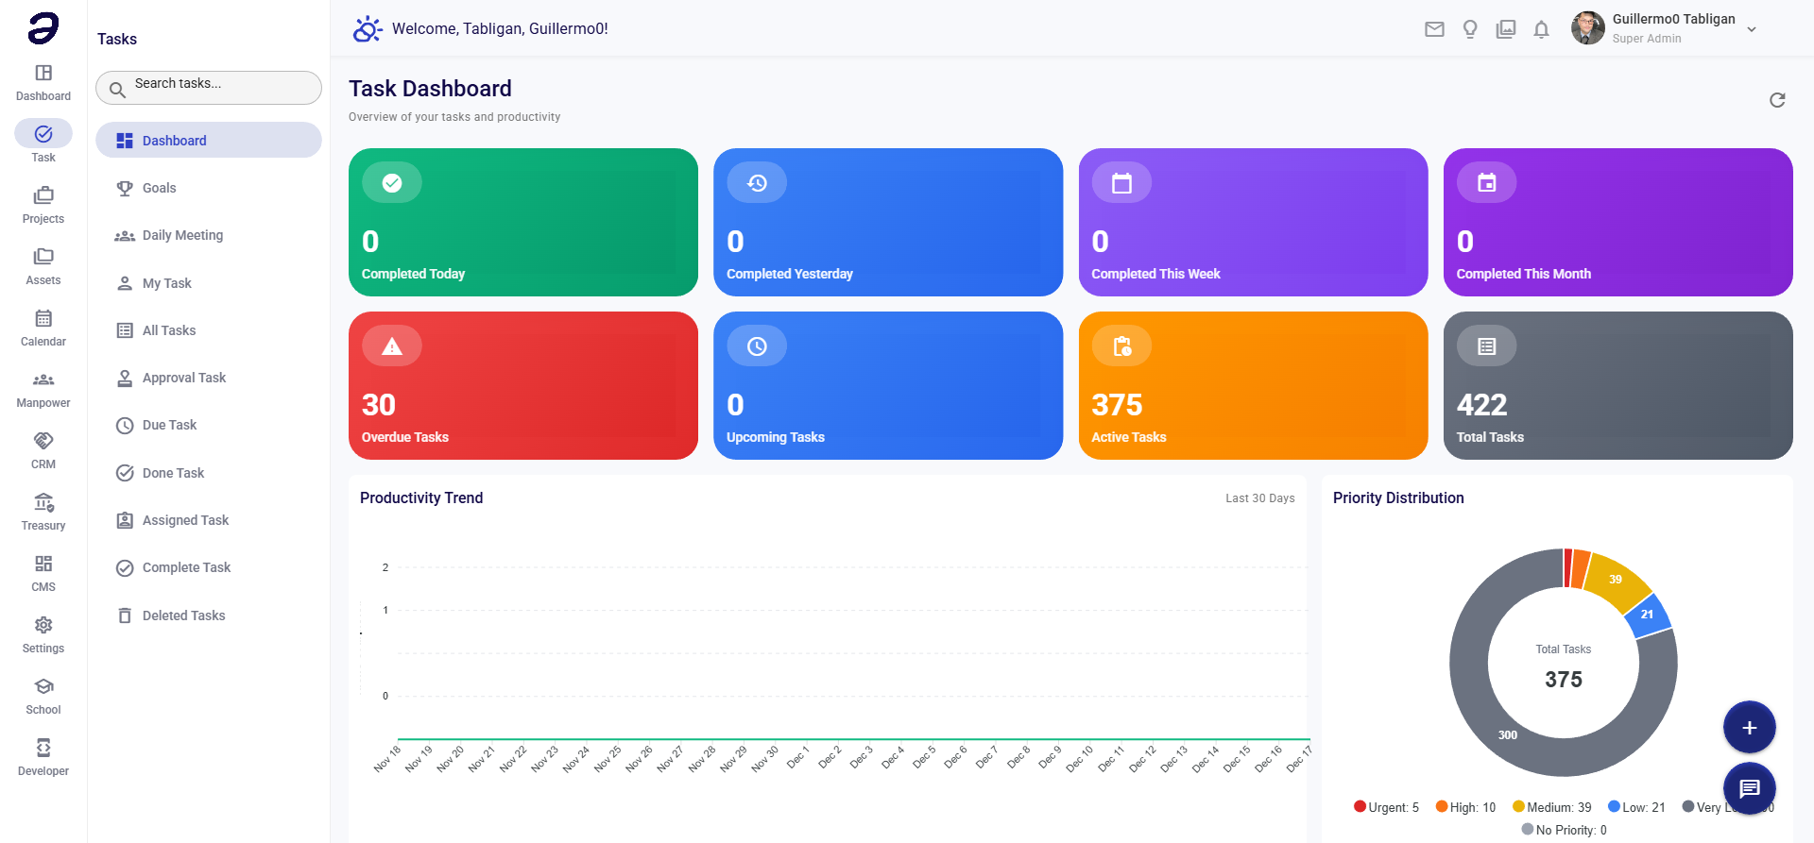Screen dimensions: 1814x843
Task: Open the CMS module
Action: tap(43, 574)
